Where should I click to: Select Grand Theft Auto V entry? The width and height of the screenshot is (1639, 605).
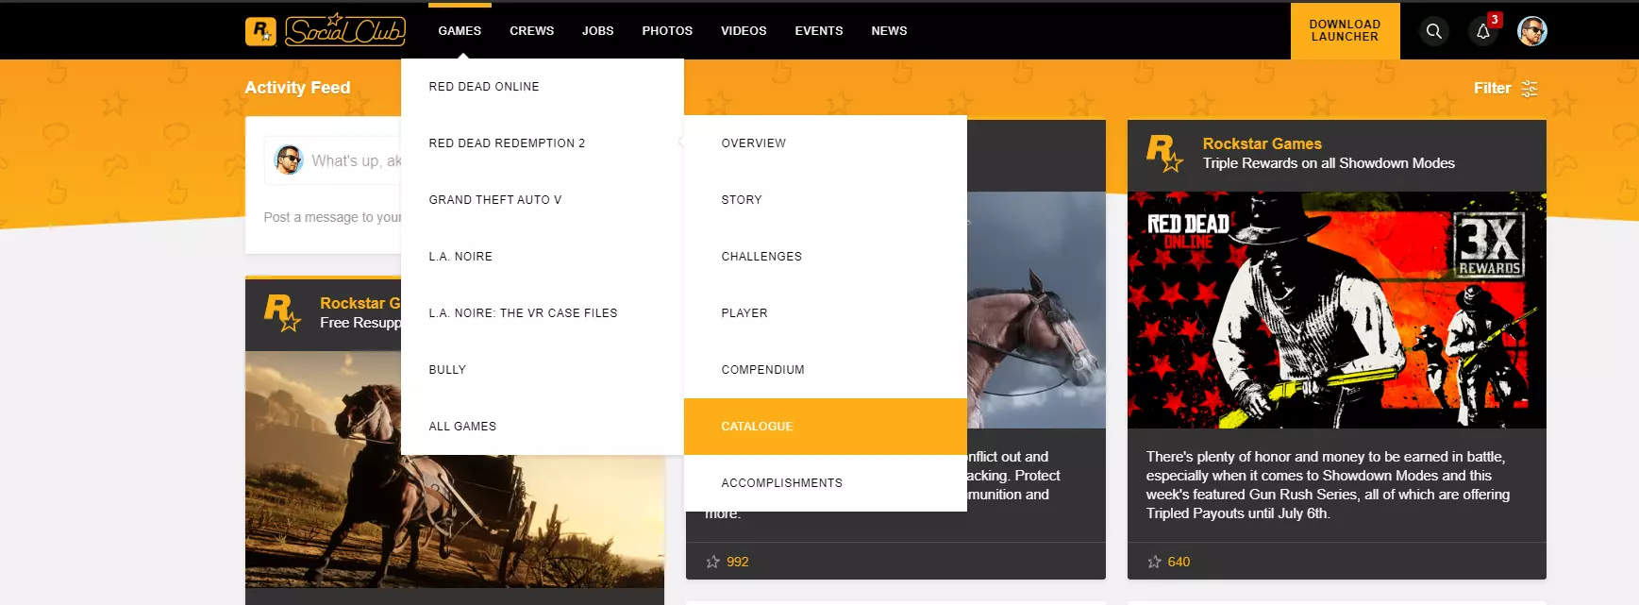click(x=543, y=200)
